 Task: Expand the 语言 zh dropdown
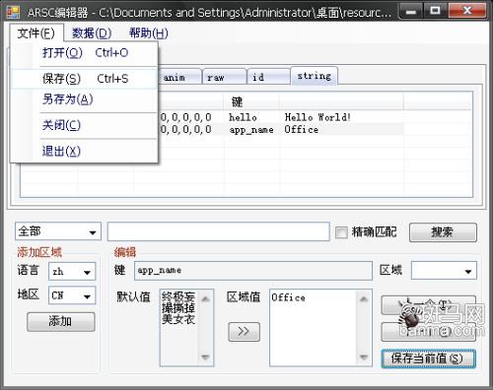pyautogui.click(x=87, y=272)
